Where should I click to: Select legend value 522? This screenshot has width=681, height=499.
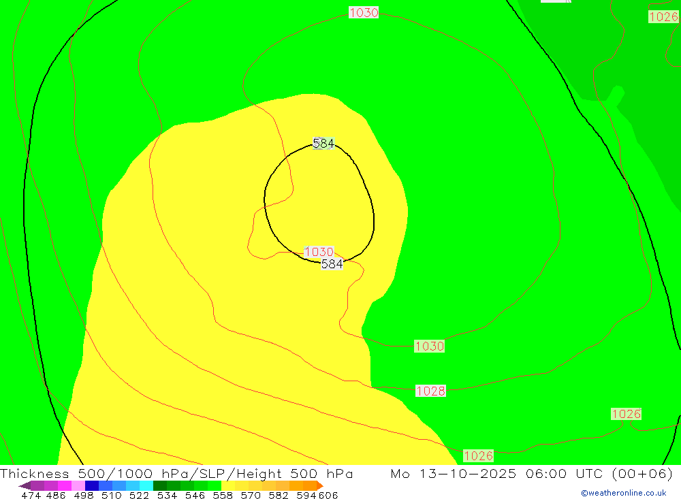coord(140,495)
